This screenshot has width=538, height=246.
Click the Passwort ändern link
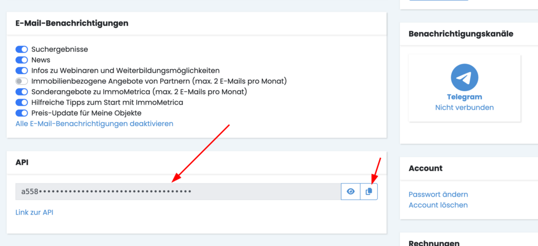pos(438,195)
